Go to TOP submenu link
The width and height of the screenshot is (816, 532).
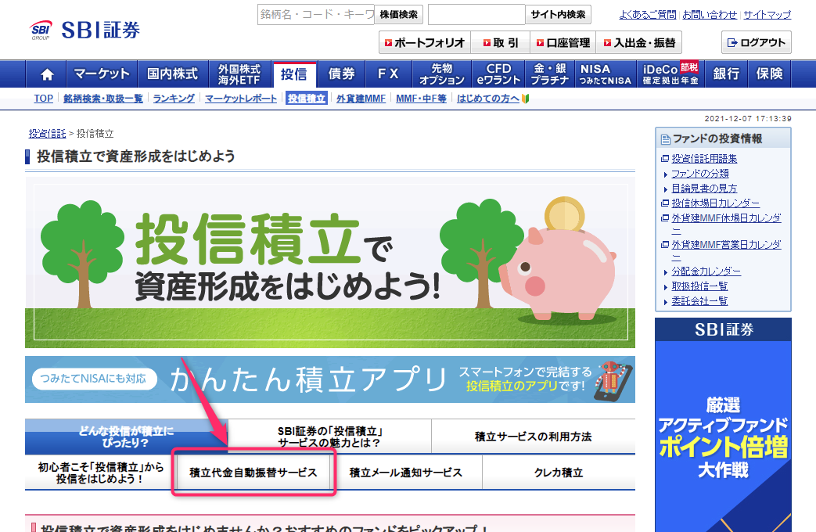pyautogui.click(x=44, y=99)
